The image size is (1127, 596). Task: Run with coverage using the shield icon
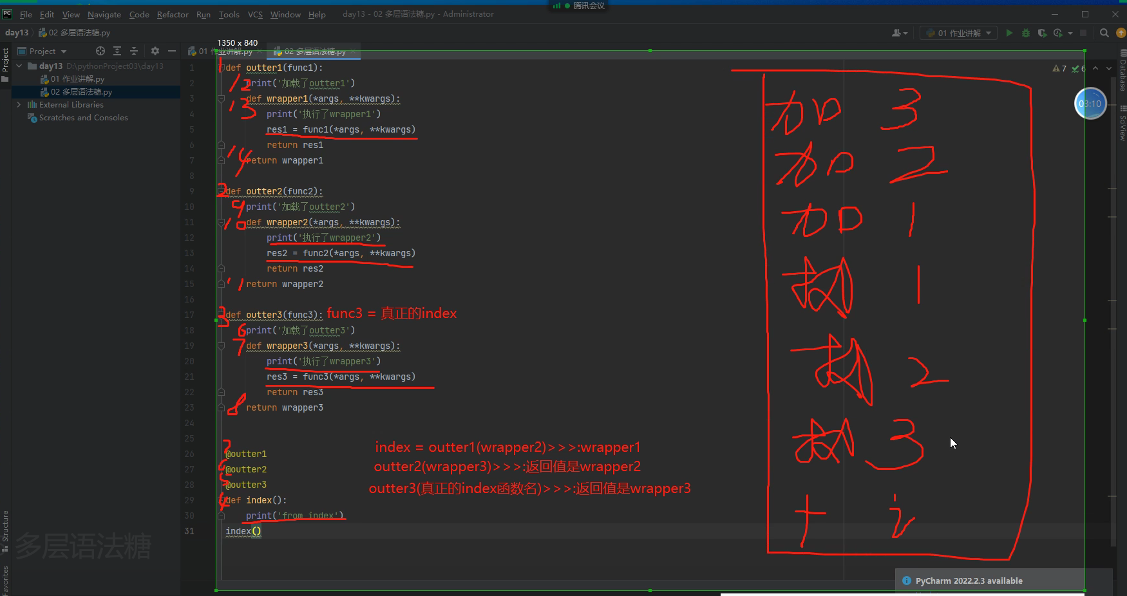[x=1042, y=33]
